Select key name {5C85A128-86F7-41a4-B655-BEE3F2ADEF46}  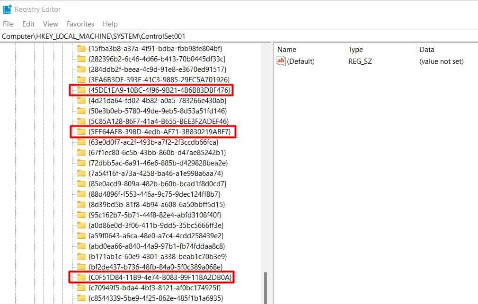pyautogui.click(x=159, y=121)
